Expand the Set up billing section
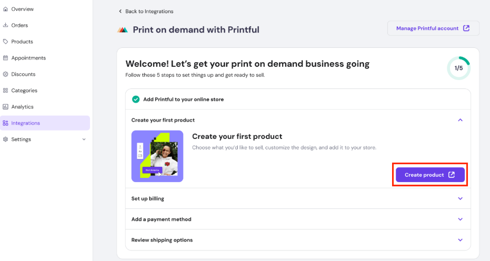490x261 pixels. pyautogui.click(x=460, y=198)
